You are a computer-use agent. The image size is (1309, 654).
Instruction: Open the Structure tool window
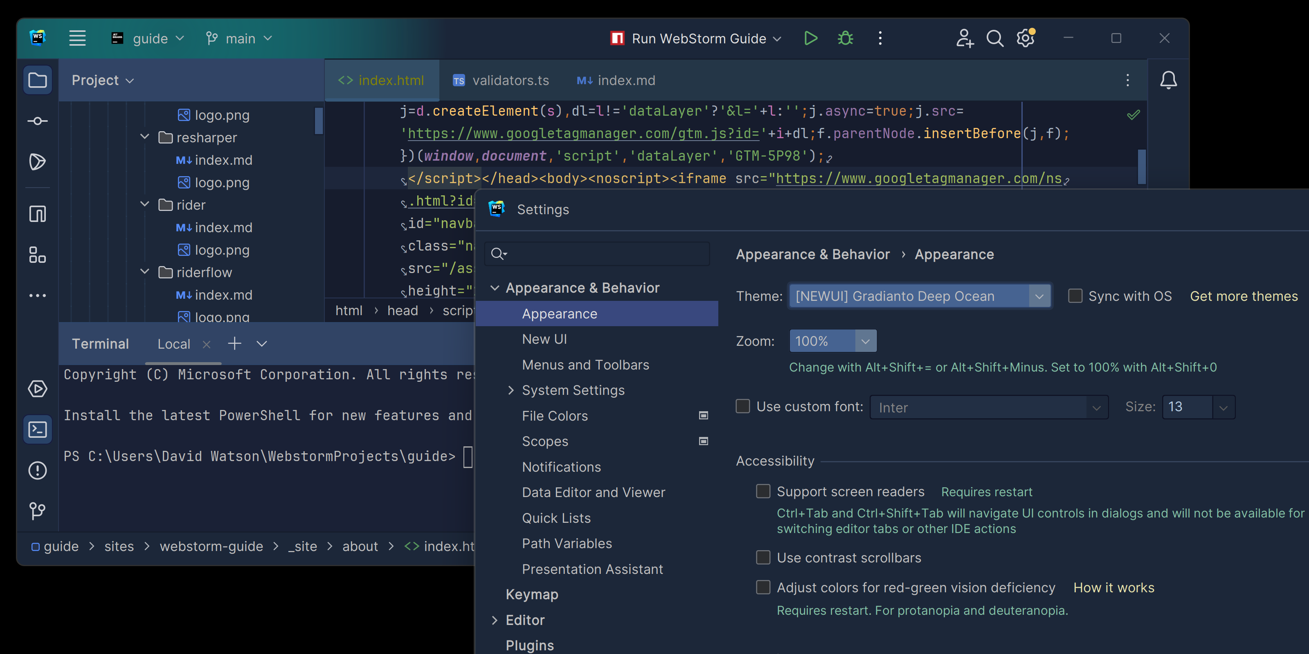[38, 254]
